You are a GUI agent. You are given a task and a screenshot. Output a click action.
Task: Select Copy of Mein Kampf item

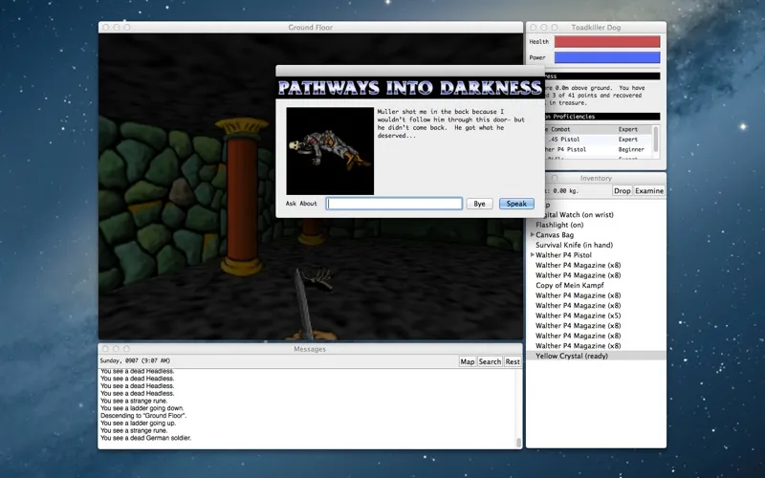(x=572, y=286)
